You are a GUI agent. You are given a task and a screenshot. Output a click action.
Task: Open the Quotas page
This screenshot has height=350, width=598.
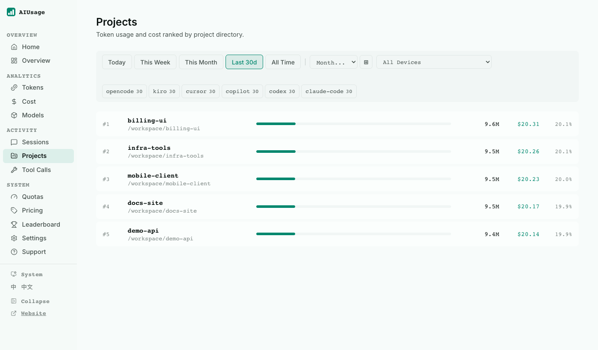point(38,197)
